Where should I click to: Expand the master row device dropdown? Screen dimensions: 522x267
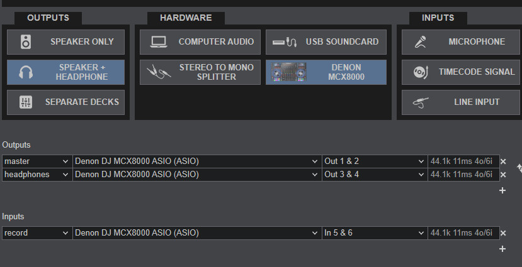click(196, 161)
